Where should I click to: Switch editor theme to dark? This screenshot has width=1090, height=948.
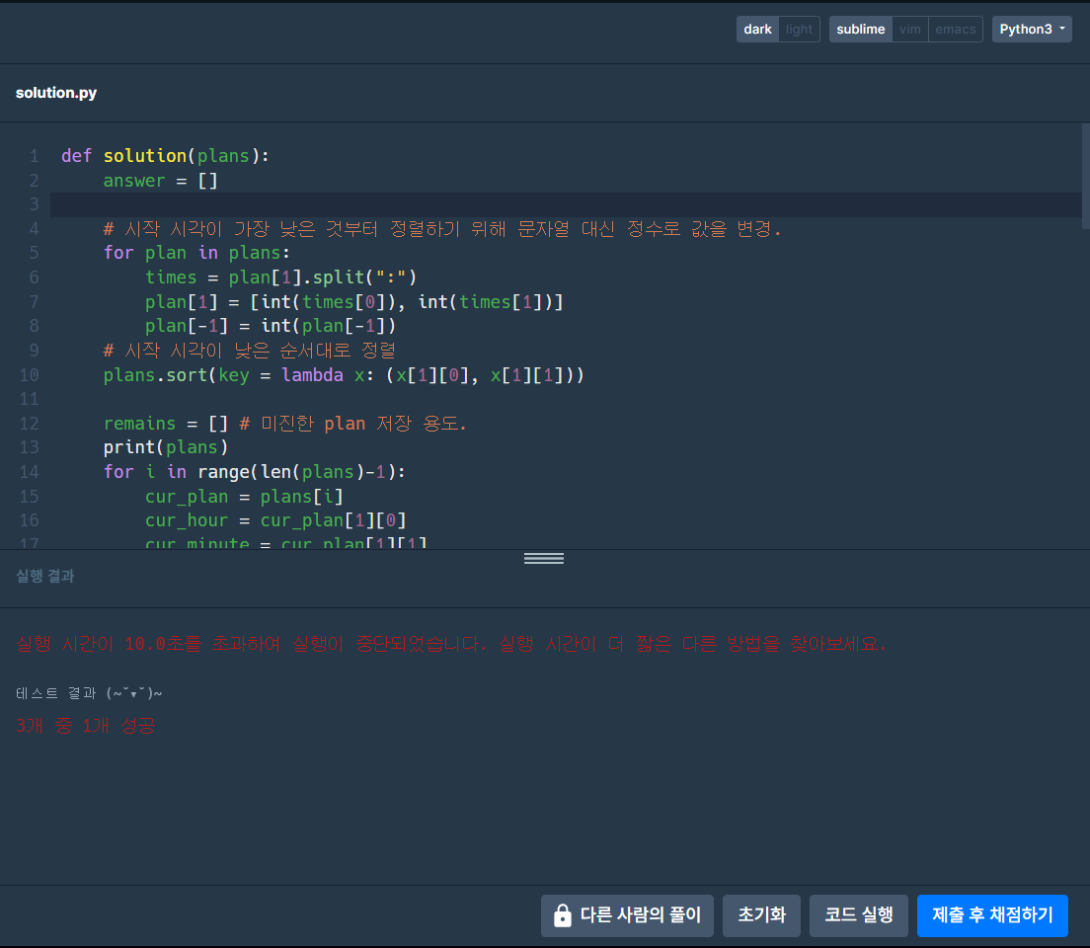click(x=757, y=30)
